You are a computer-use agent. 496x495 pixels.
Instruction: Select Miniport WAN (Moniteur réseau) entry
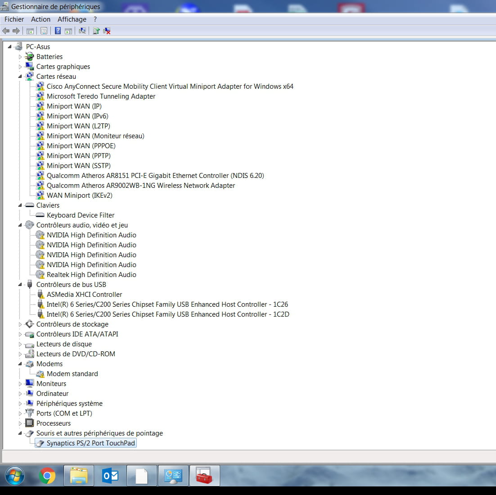coord(95,136)
